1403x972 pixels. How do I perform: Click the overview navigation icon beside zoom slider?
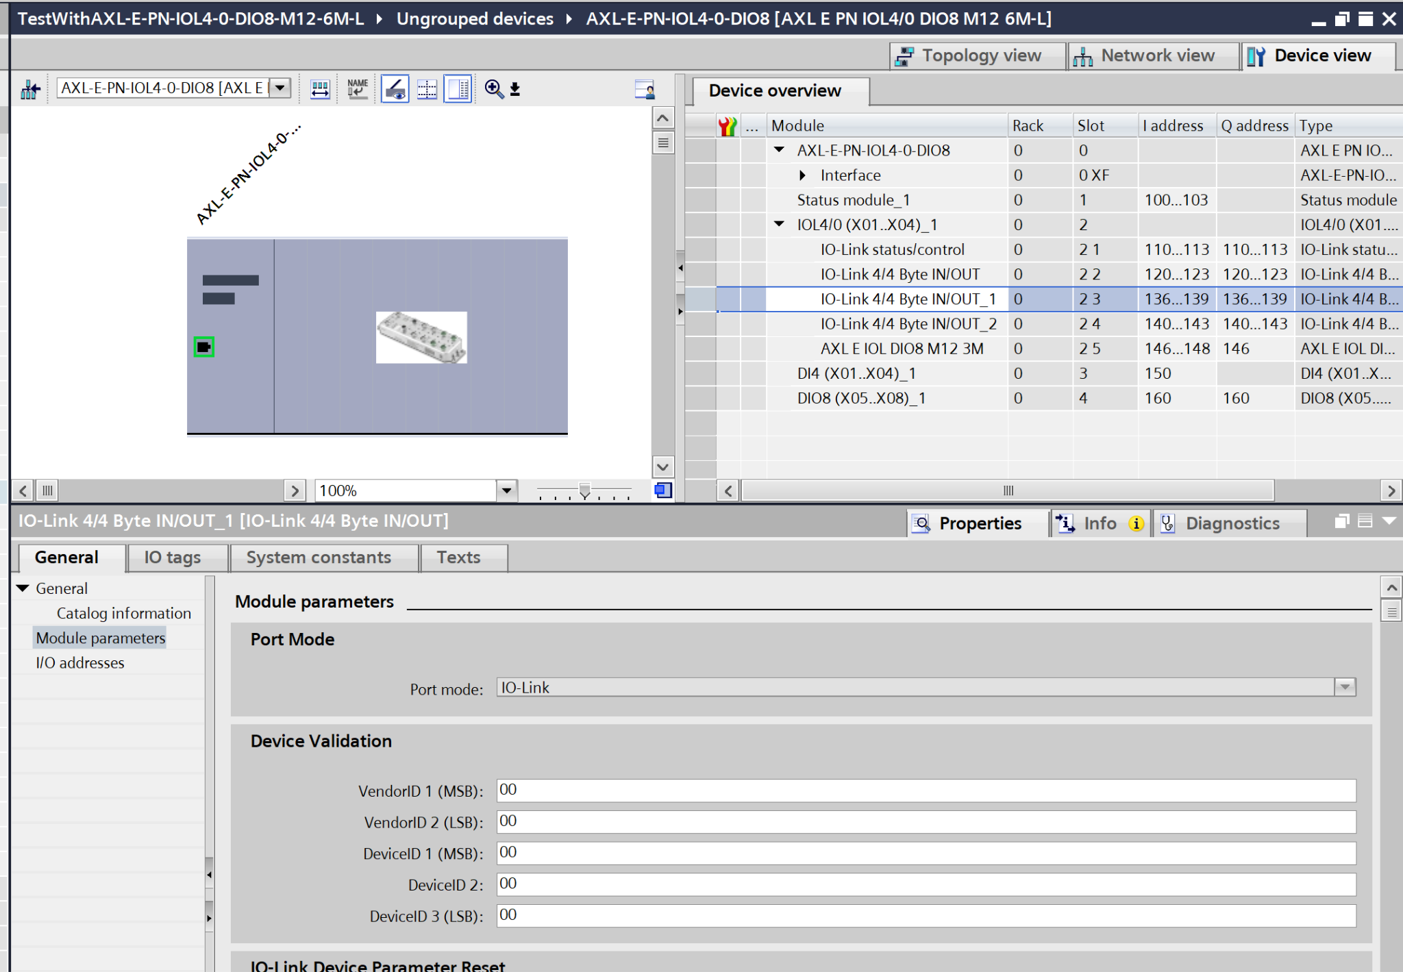pyautogui.click(x=662, y=490)
